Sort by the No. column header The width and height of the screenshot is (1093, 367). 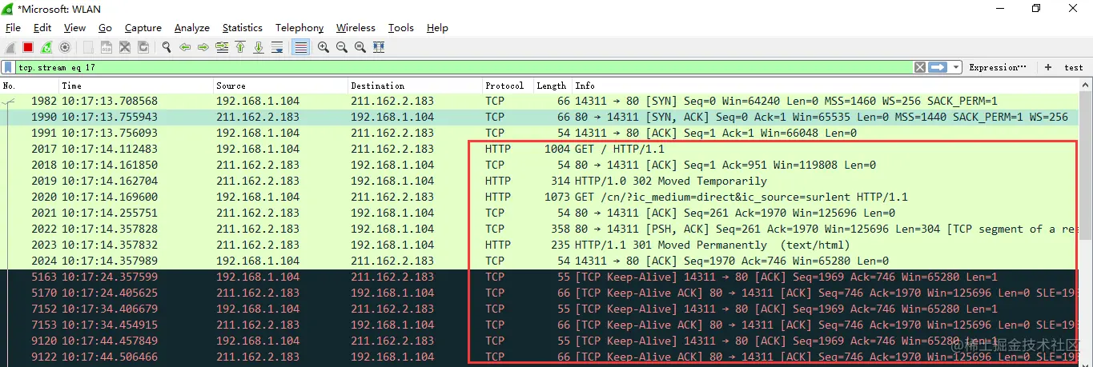29,86
